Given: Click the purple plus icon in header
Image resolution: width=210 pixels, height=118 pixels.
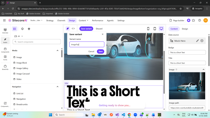Looking at the screenshot, I should [x=188, y=20].
